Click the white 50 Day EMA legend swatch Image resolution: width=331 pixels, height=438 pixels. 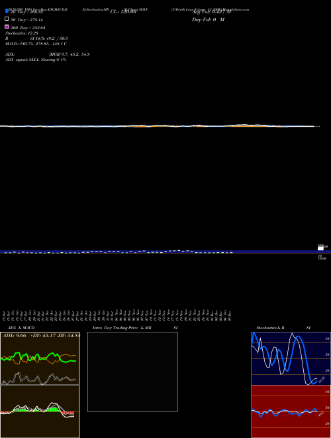click(7, 19)
